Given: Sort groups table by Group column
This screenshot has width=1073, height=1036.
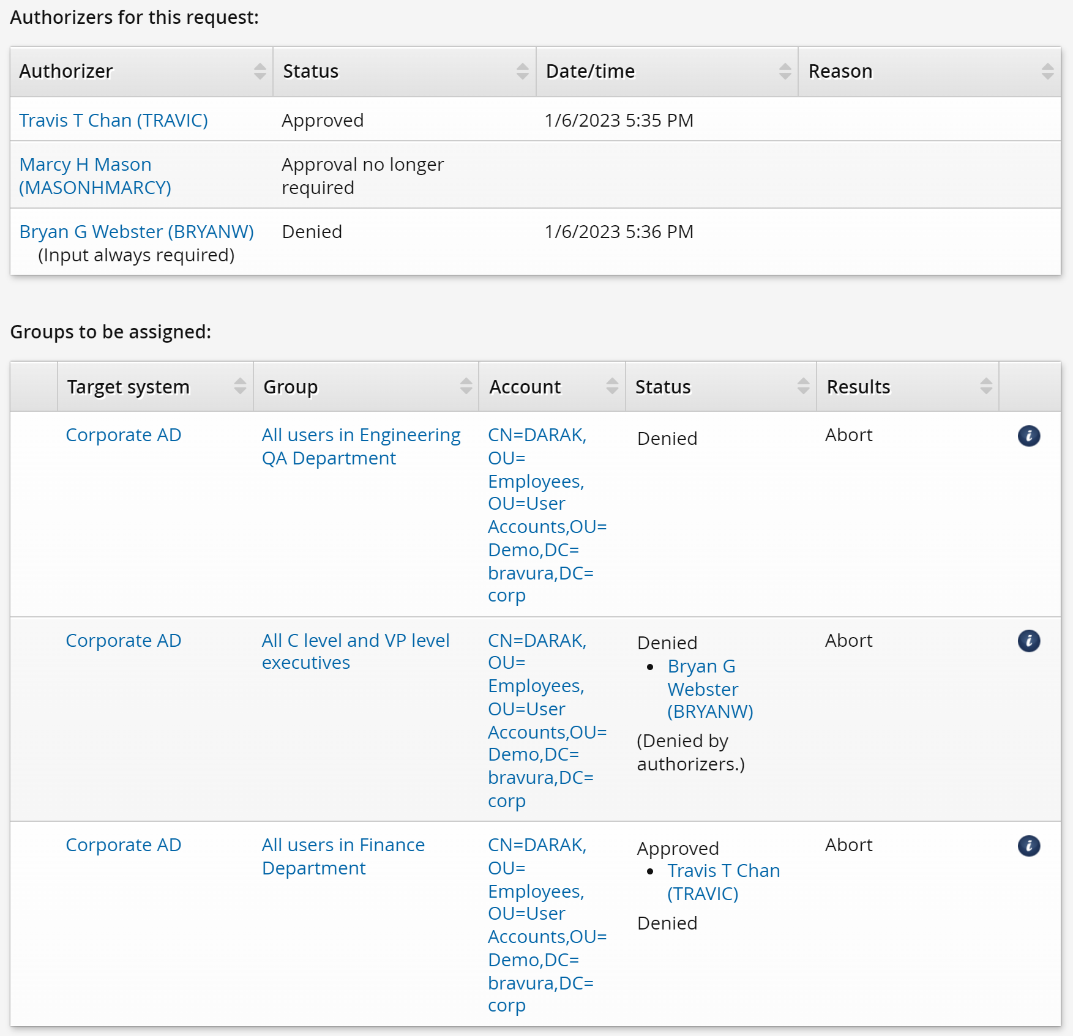Looking at the screenshot, I should coord(466,386).
